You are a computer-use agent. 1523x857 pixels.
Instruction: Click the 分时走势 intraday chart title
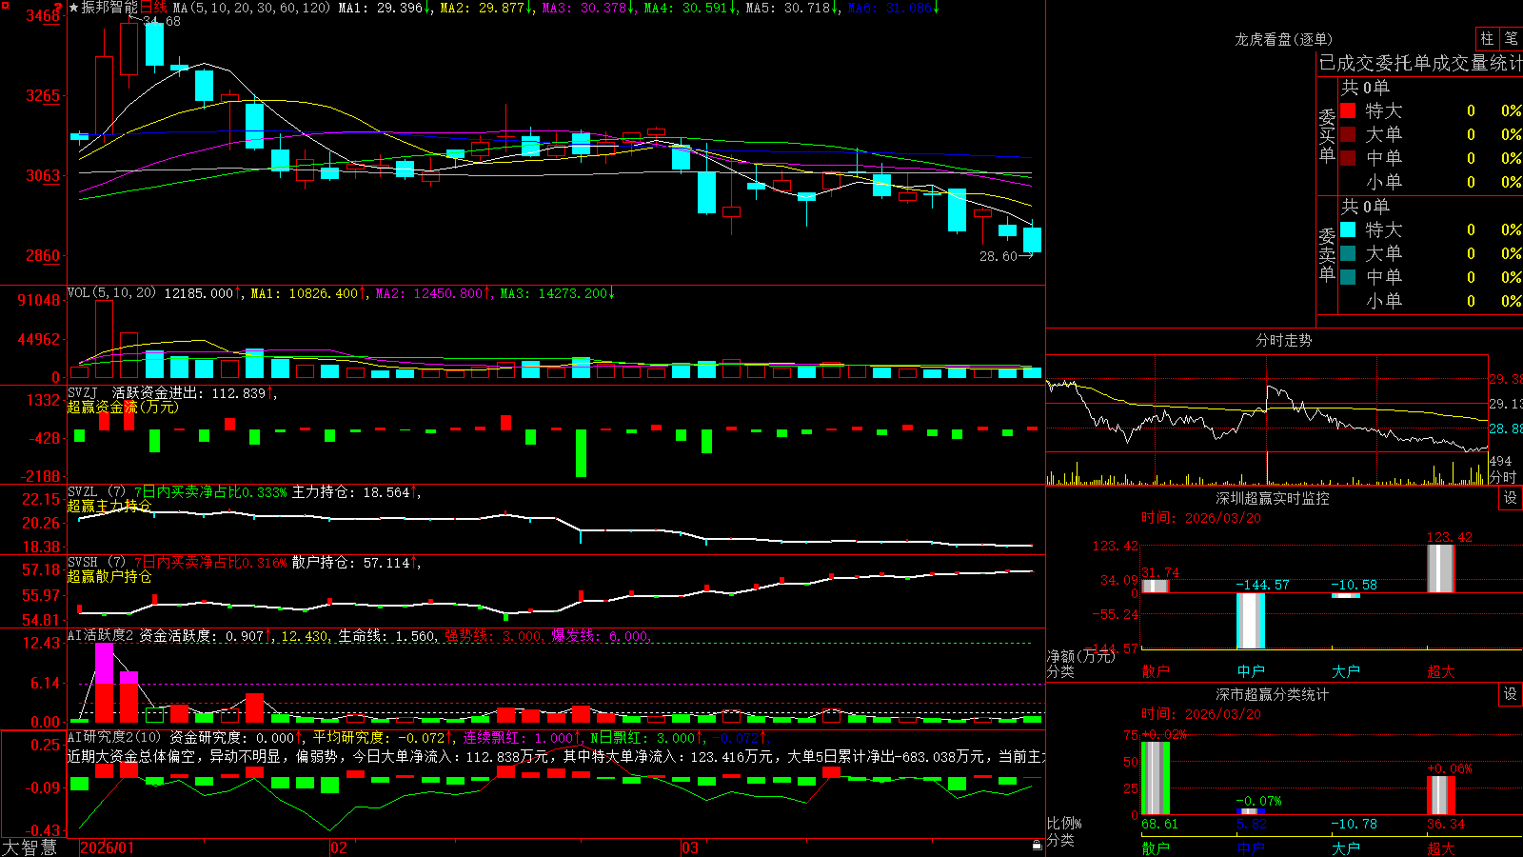point(1283,340)
